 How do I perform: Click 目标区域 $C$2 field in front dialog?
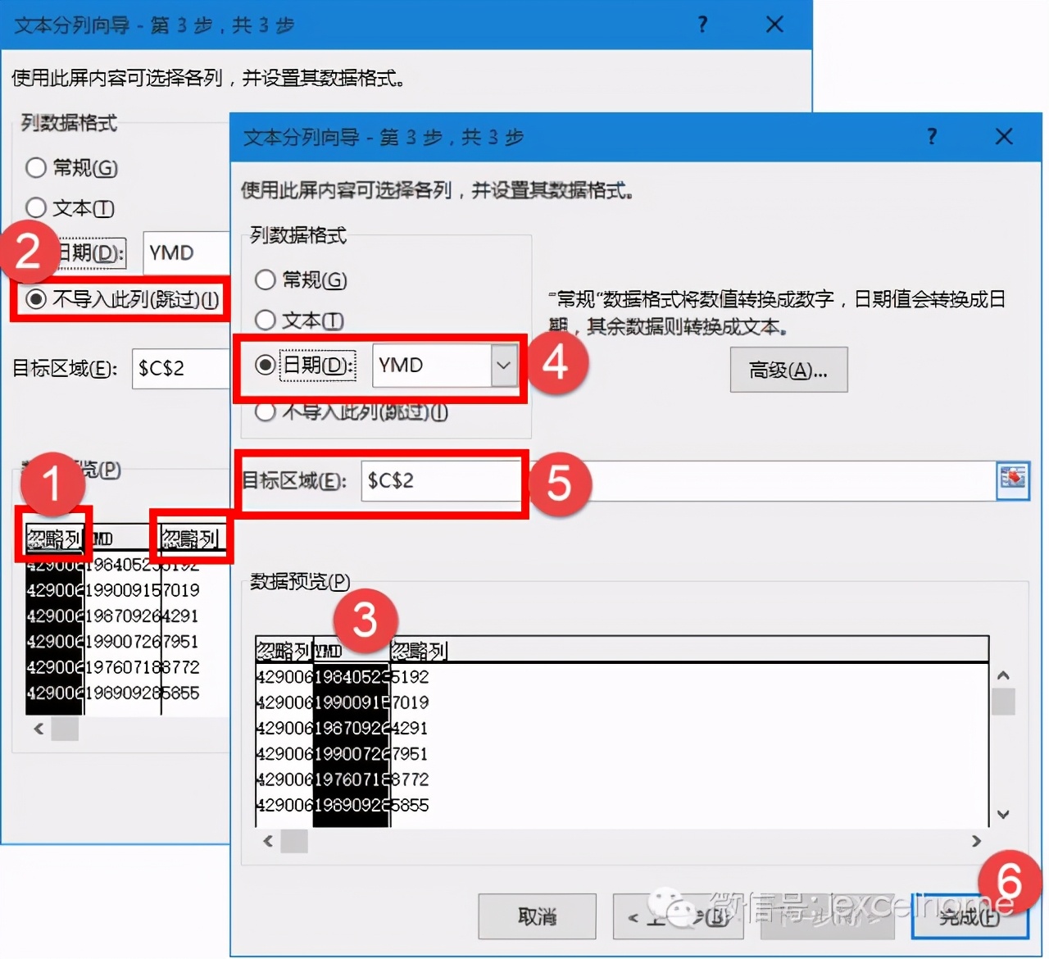(679, 480)
